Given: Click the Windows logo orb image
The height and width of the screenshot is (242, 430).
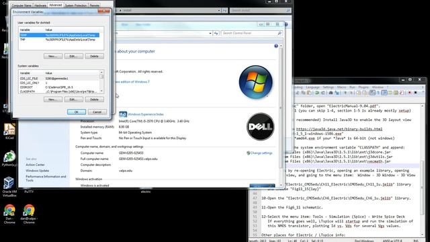Looking at the screenshot, I should [255, 82].
